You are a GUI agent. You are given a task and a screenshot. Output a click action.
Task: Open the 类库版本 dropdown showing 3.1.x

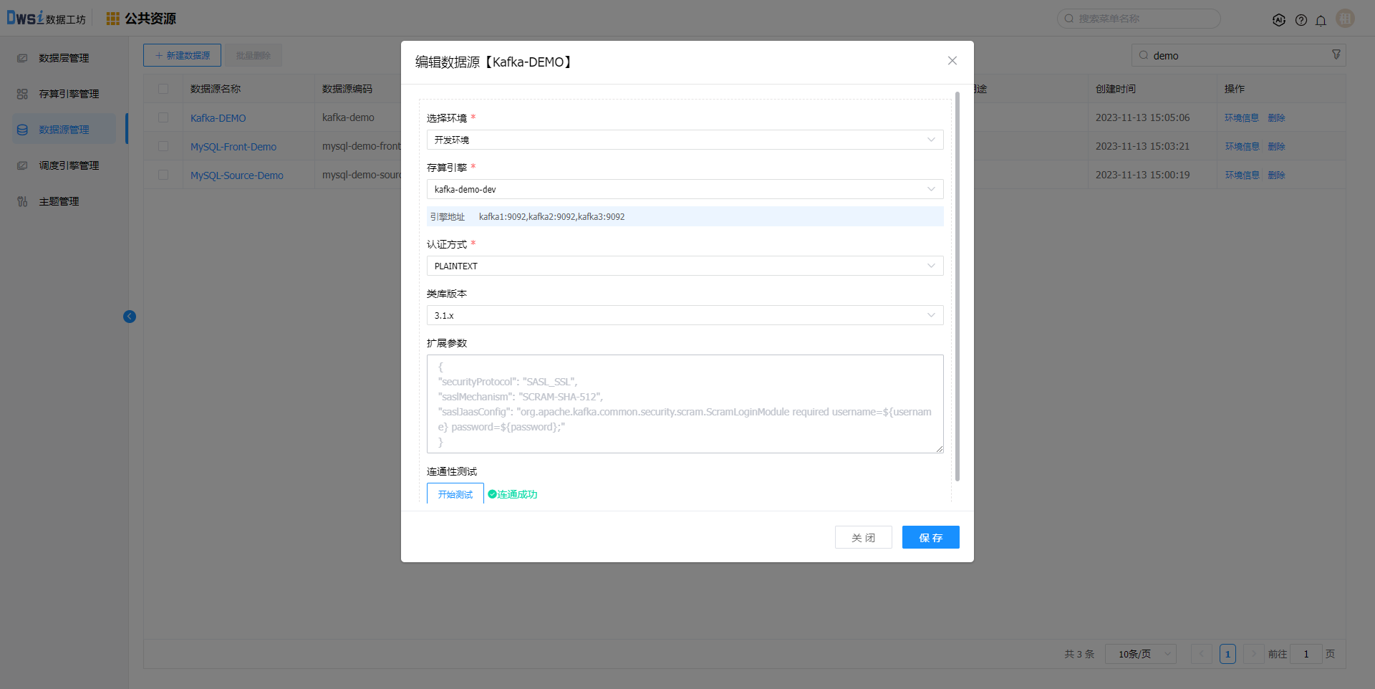(685, 315)
